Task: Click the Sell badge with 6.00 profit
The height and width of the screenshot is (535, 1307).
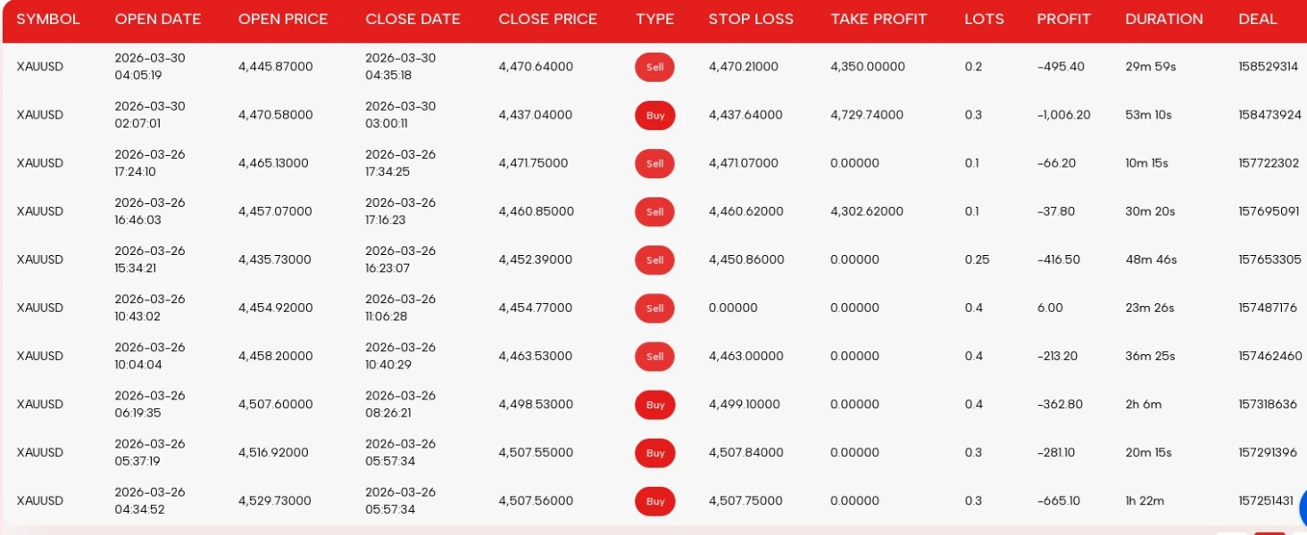Action: click(x=654, y=309)
